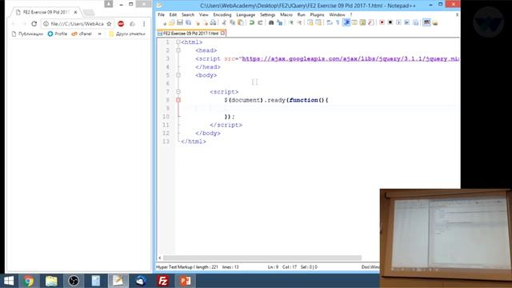Click the Replace toolbar icon
This screenshot has height=288, width=512.
[x=280, y=22]
